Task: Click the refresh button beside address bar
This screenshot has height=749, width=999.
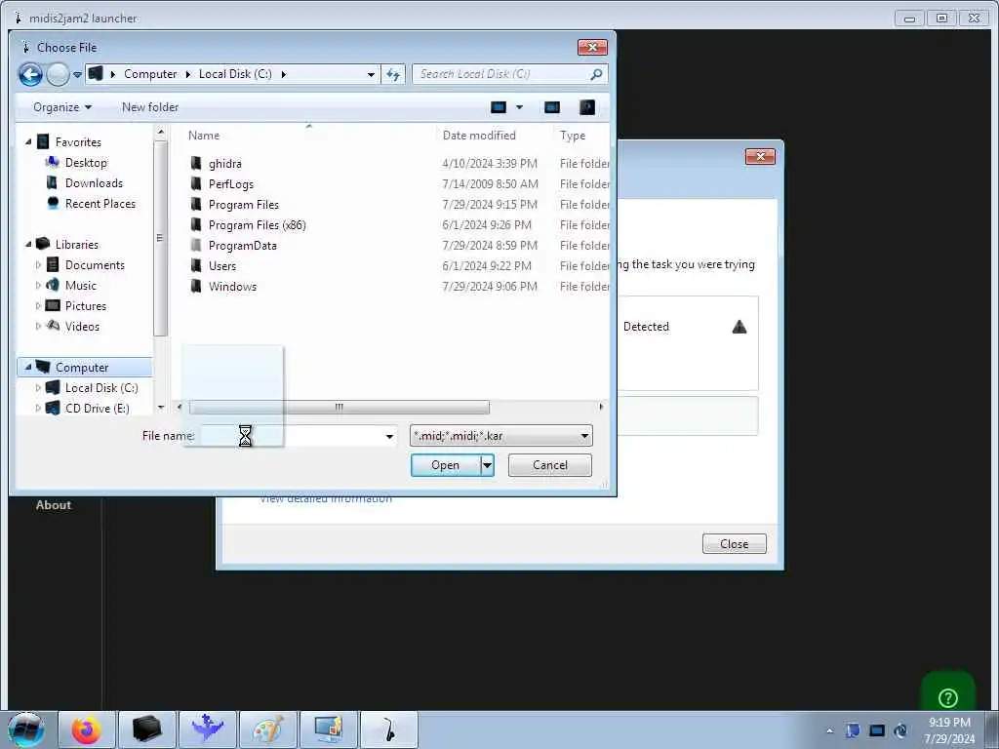Action: point(393,74)
